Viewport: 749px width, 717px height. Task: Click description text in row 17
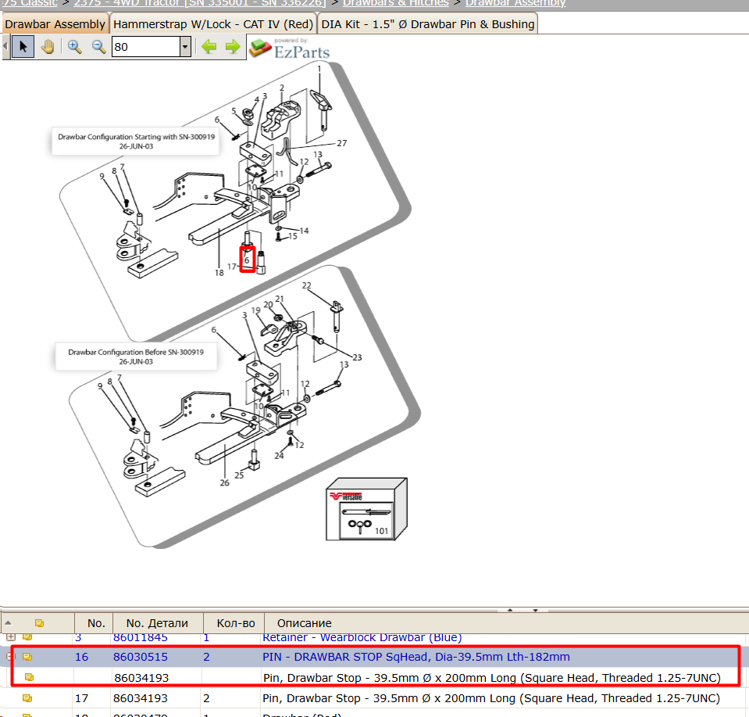click(x=491, y=698)
